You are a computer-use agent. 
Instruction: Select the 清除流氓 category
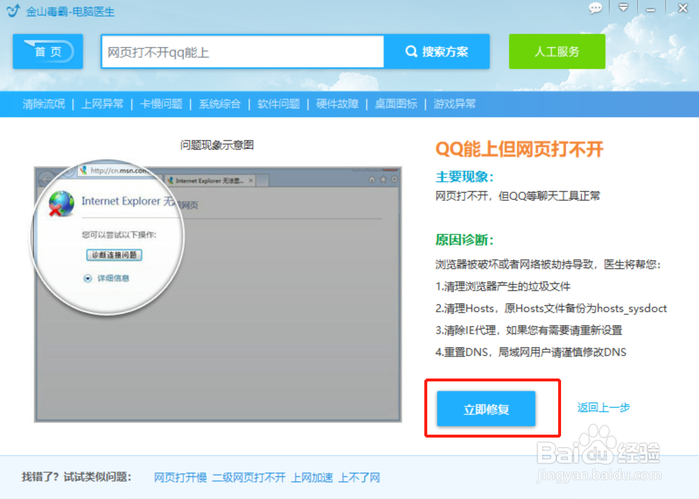click(x=43, y=104)
